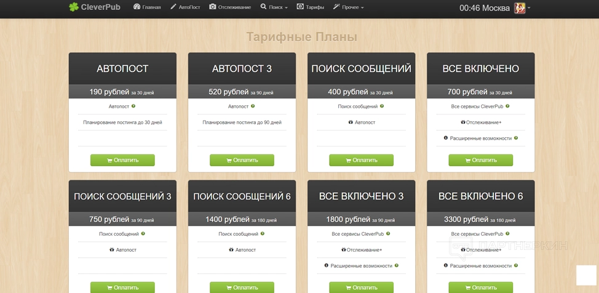The height and width of the screenshot is (293, 599).
Task: Click info icon before Расширенные возможности in ВСЕ ВКЛЮЧЕНО 6
Action: (x=445, y=265)
